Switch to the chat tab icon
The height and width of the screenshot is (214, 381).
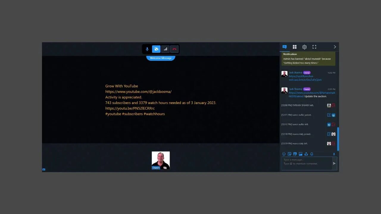[x=285, y=47]
